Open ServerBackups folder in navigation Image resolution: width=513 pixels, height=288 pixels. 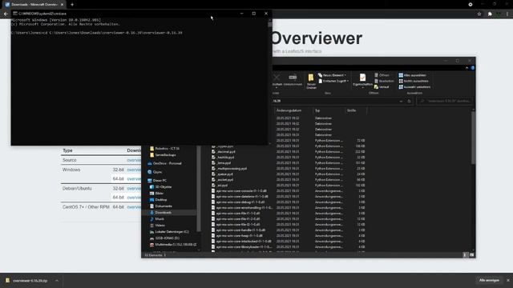tap(163, 154)
